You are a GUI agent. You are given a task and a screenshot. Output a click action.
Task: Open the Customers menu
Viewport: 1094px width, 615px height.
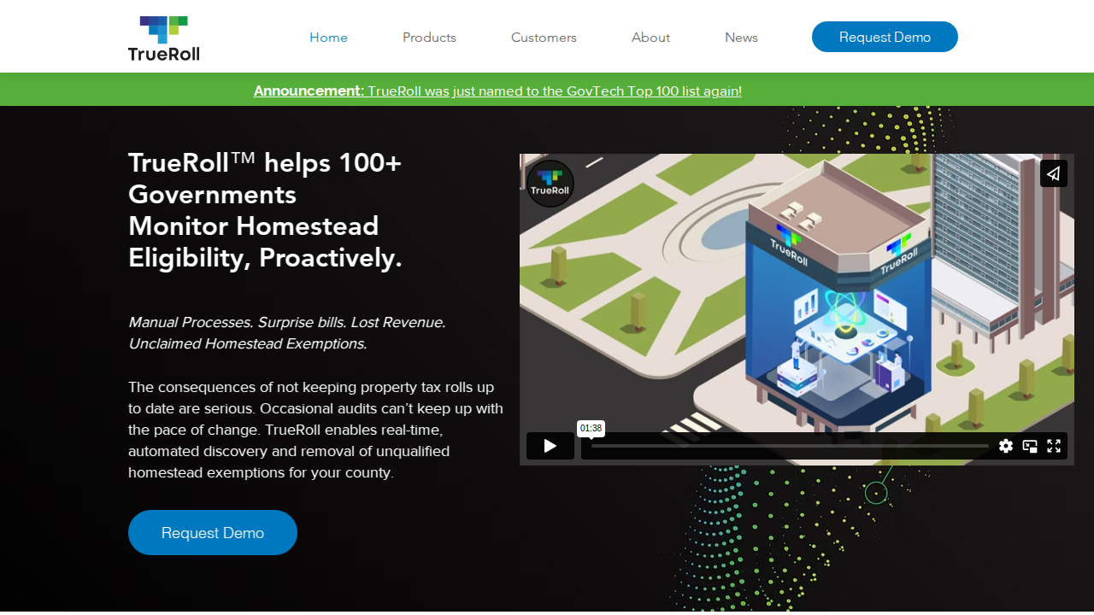[x=544, y=38]
